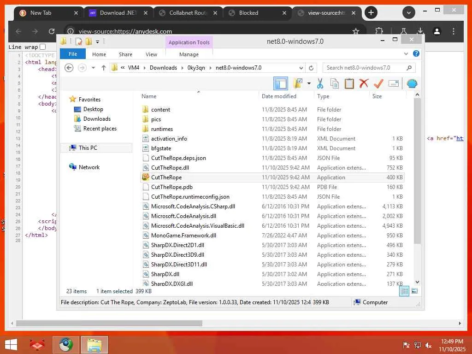Open the Manage ribbon tab
This screenshot has height=354, width=472.
click(x=189, y=54)
